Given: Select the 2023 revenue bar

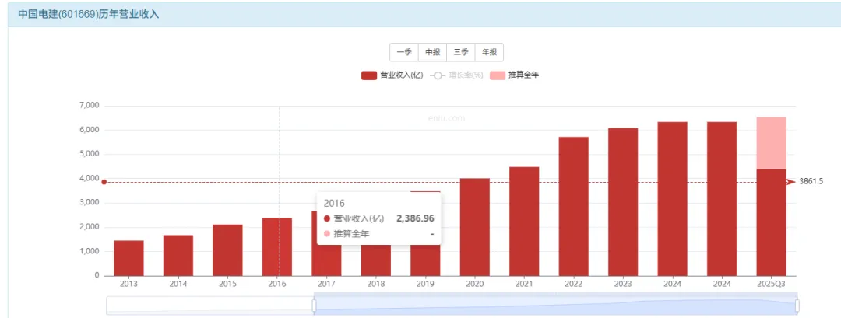Looking at the screenshot, I should coord(623,202).
